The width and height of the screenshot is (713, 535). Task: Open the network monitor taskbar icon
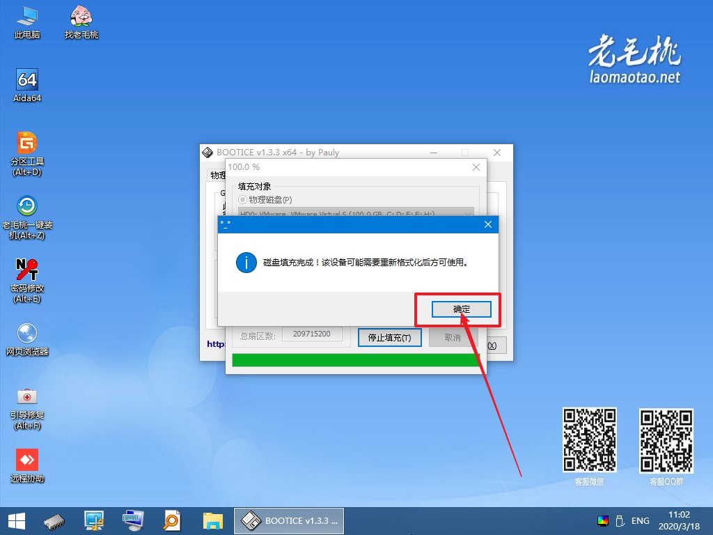(94, 521)
